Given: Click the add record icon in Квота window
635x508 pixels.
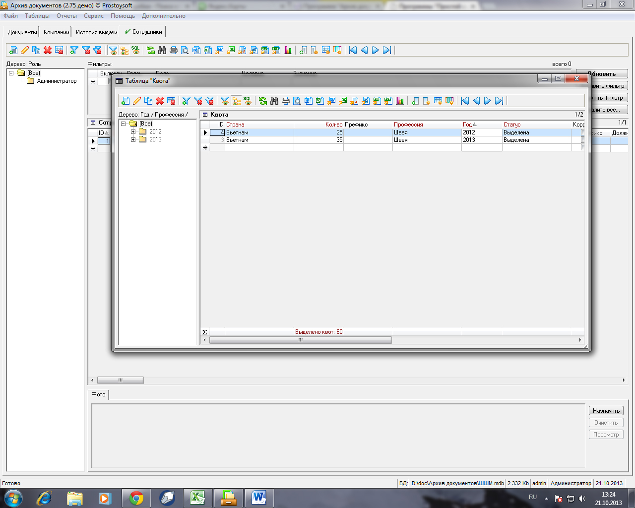Looking at the screenshot, I should click(126, 101).
